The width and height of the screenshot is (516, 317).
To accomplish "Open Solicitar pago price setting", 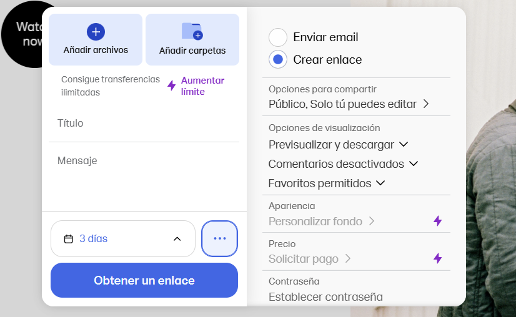I will (310, 259).
